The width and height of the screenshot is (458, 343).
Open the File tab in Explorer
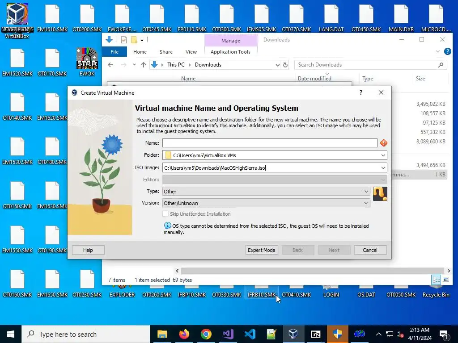click(114, 52)
